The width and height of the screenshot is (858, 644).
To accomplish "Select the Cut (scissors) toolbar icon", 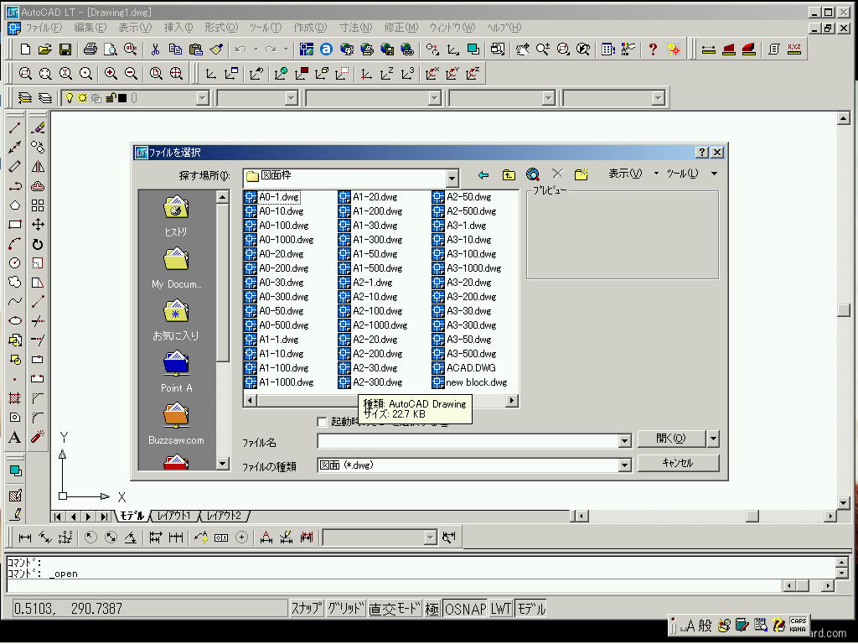I will pos(155,49).
